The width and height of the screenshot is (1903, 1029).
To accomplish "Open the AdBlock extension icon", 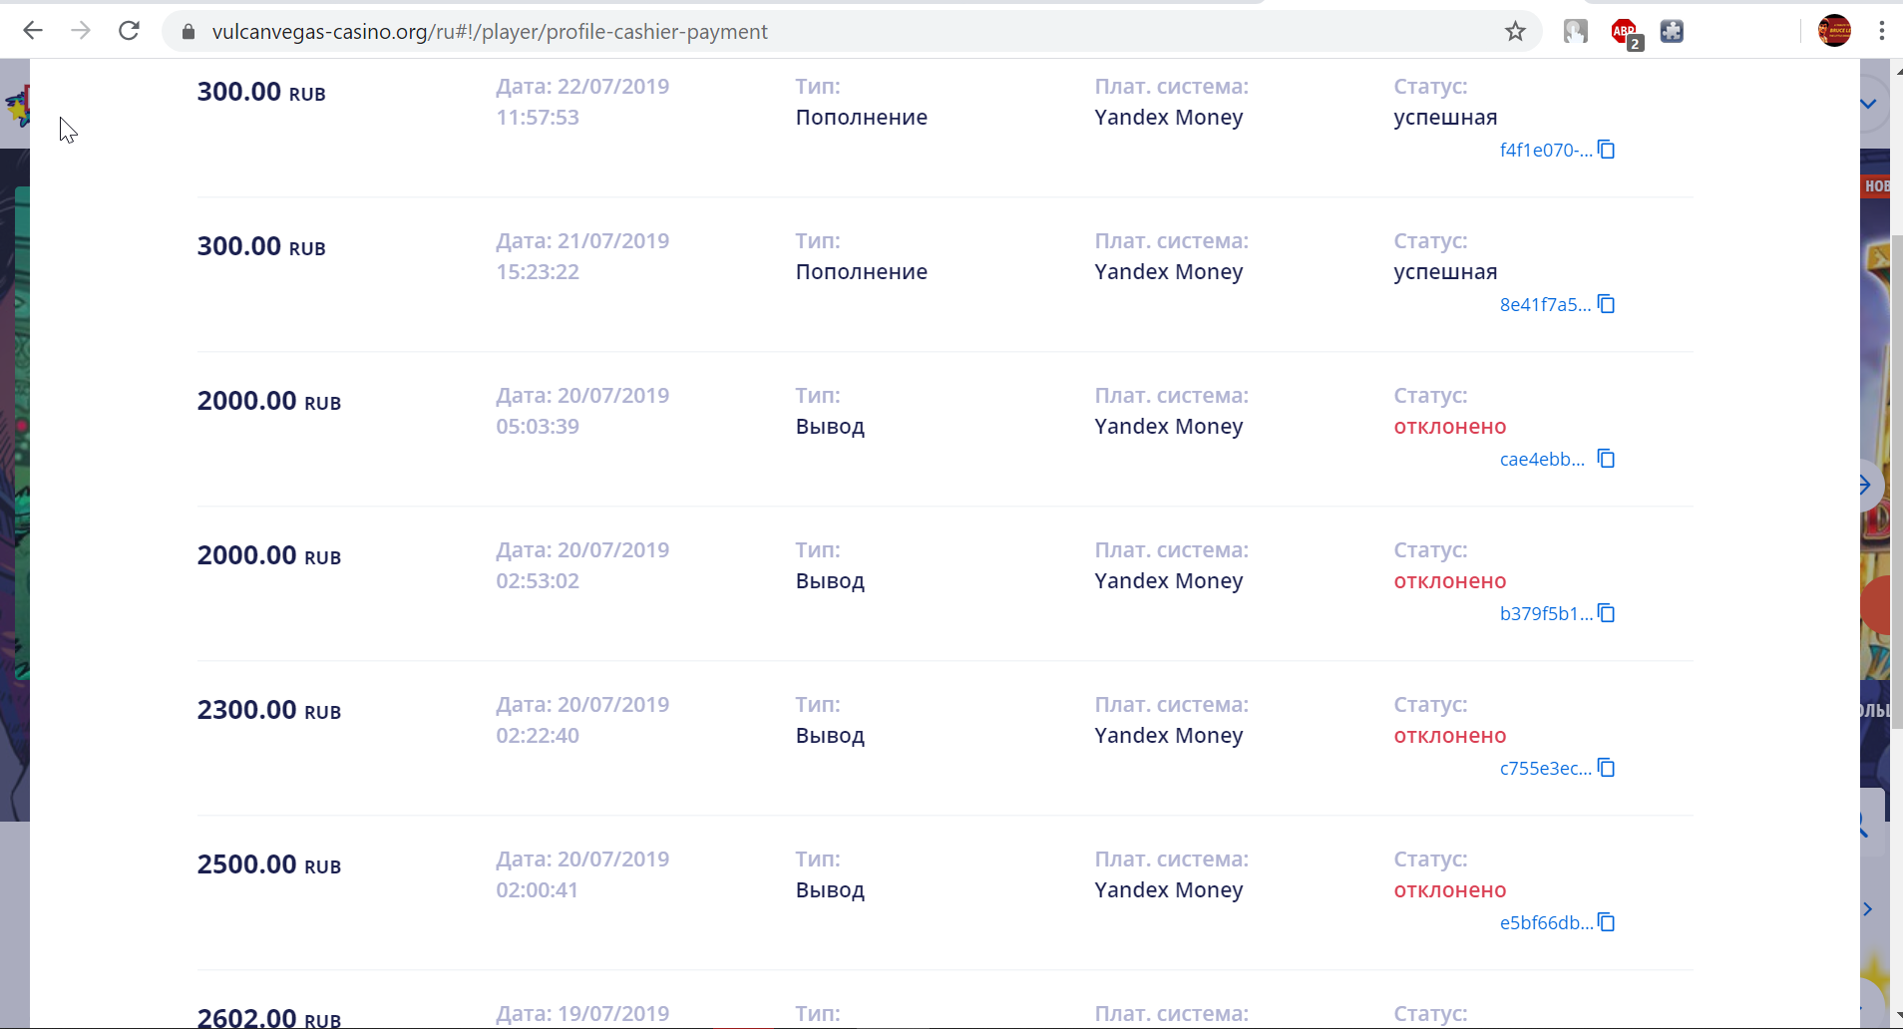I will (x=1625, y=32).
